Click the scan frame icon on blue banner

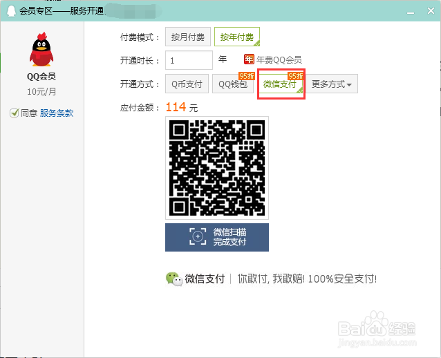point(198,236)
